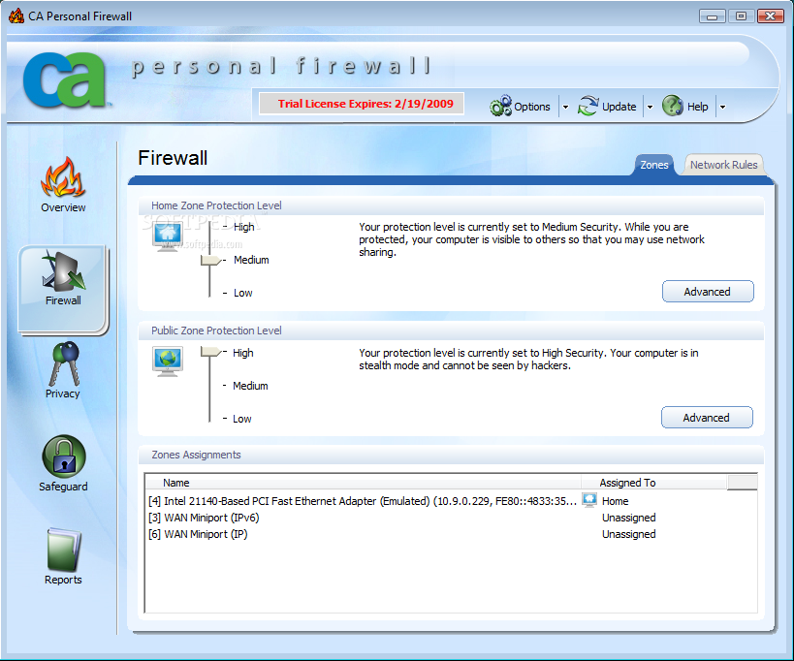Open the Privacy keys icon

point(64,363)
